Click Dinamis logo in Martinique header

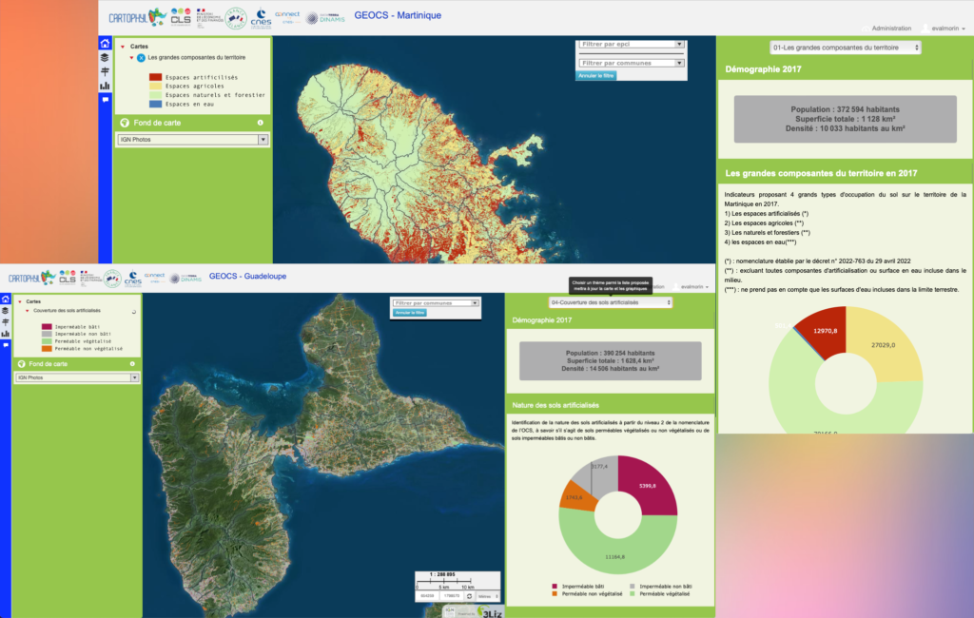click(x=326, y=18)
